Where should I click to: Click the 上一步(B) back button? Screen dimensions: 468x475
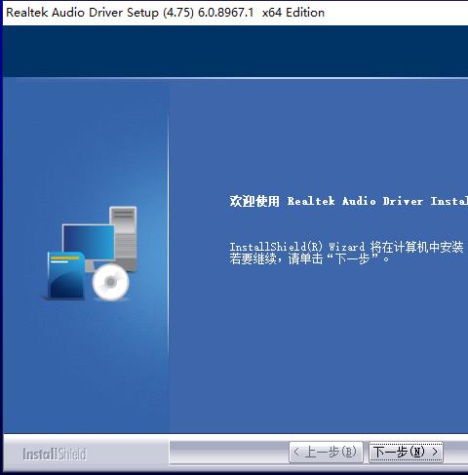(326, 452)
